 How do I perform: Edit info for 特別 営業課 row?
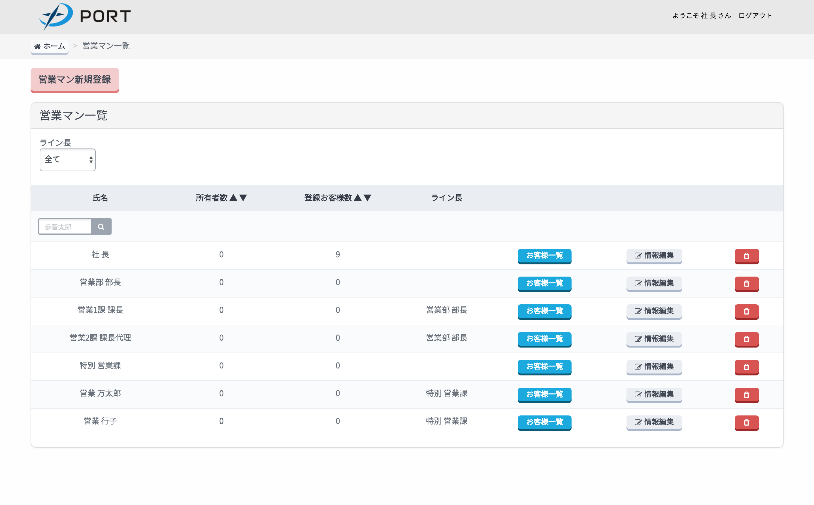(x=654, y=366)
